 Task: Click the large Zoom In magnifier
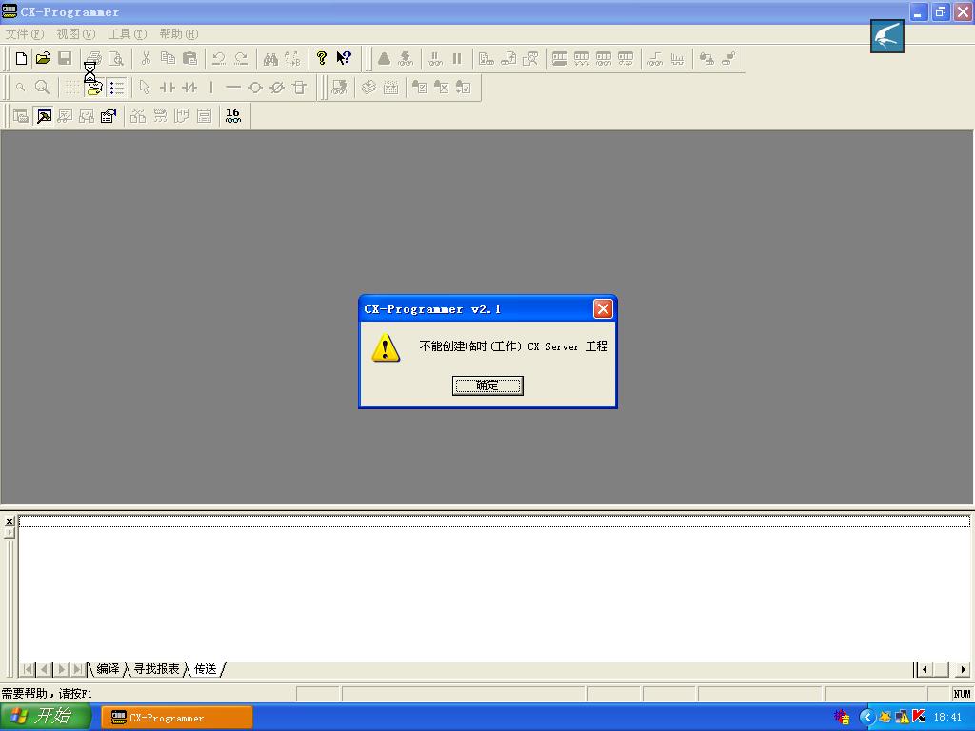tap(42, 87)
